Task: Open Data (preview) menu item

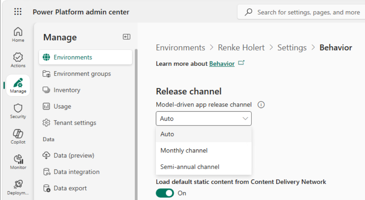Action: 86,155
